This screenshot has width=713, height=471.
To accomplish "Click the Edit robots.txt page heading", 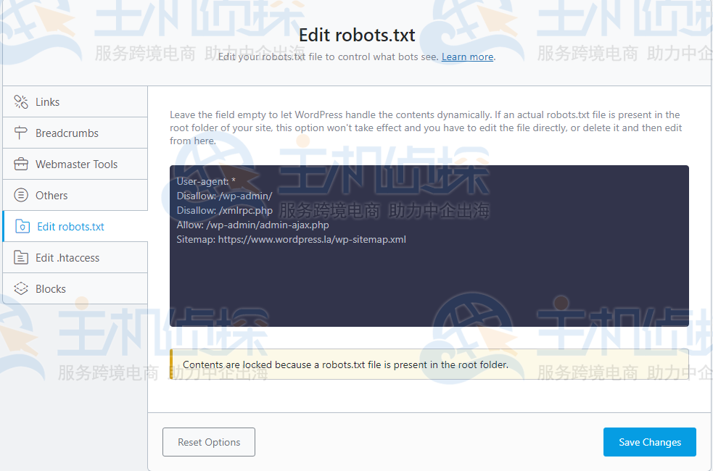I will (x=356, y=35).
